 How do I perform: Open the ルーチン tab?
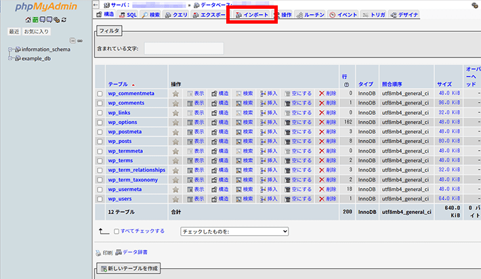(x=310, y=15)
